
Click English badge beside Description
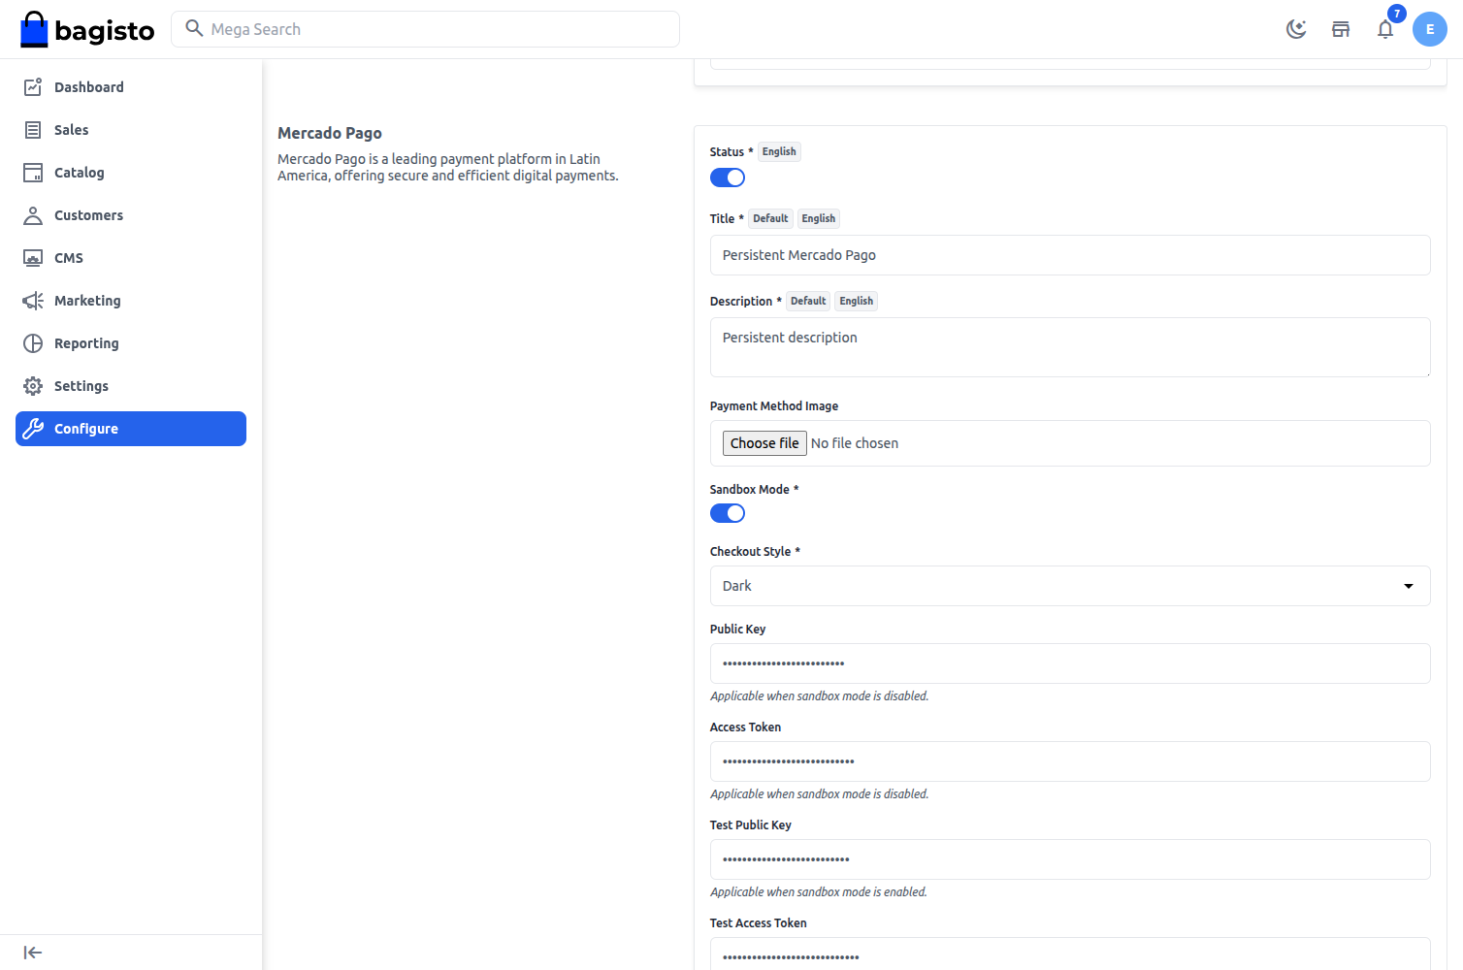click(857, 301)
